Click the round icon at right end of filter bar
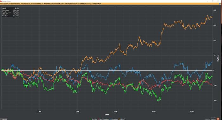The image size is (222, 120). [220, 4]
